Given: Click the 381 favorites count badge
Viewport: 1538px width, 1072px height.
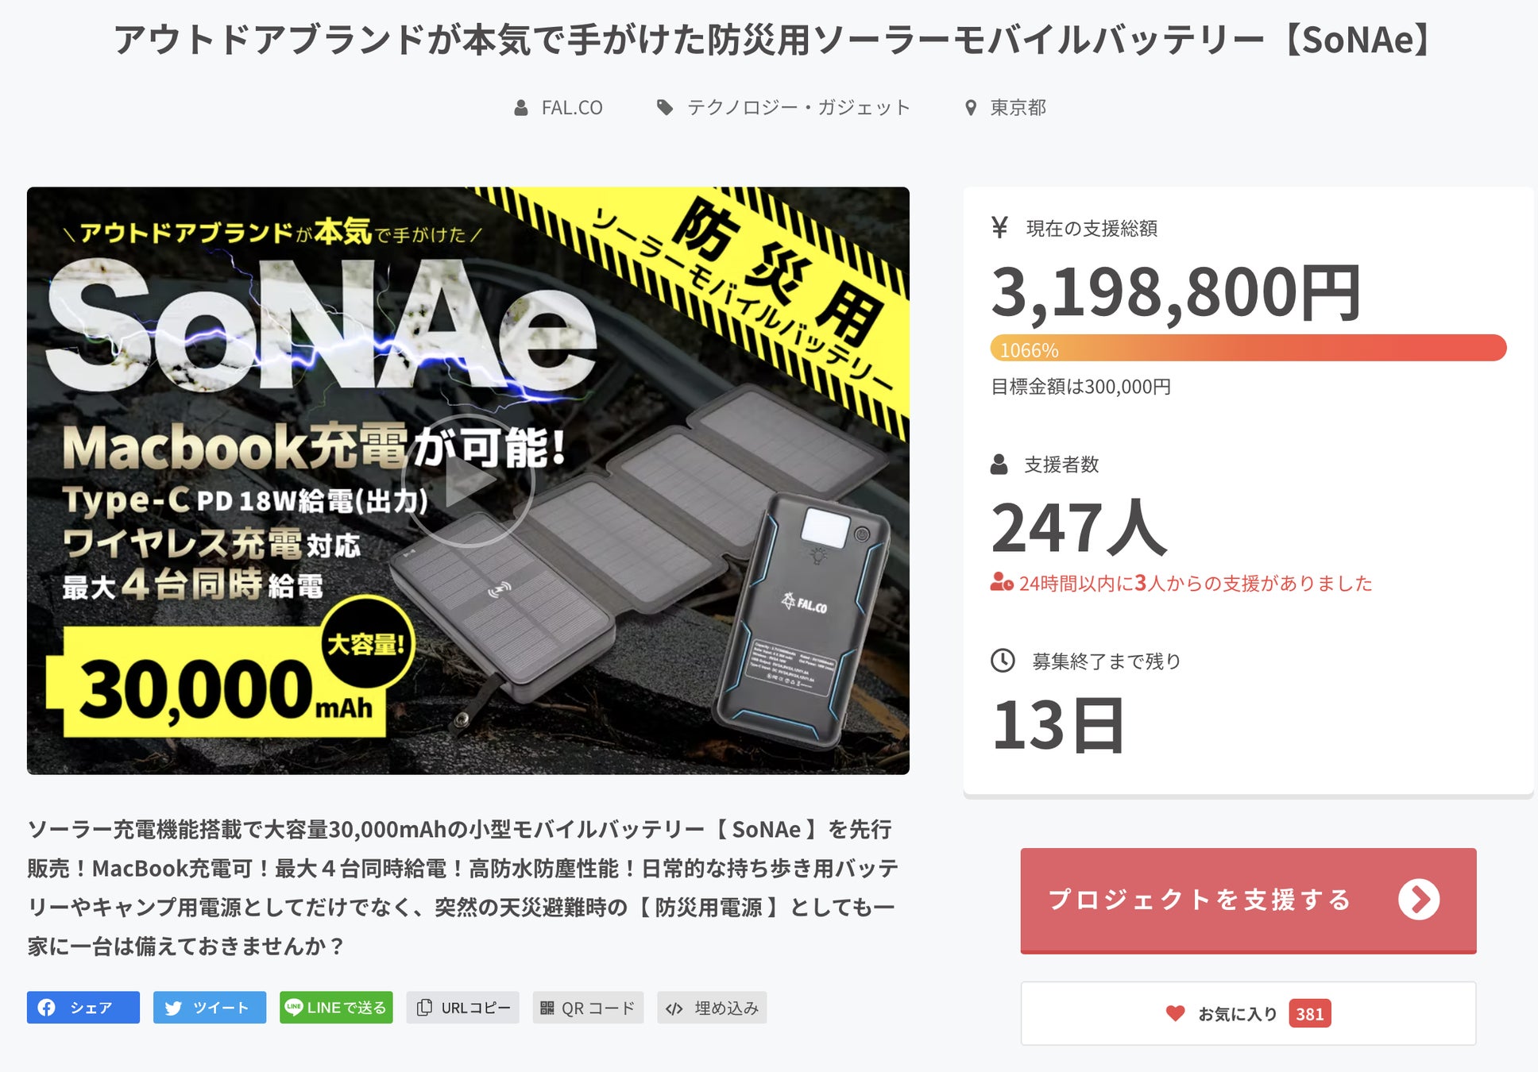Looking at the screenshot, I should pyautogui.click(x=1309, y=1014).
